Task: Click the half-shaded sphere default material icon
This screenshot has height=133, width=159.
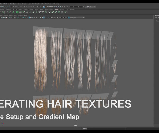Action: point(31,18)
